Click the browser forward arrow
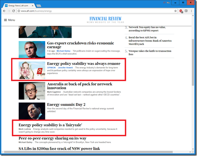The image size is (197, 156). tap(9, 11)
